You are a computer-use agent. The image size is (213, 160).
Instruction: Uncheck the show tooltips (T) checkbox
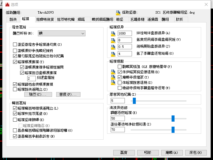click(15, 62)
